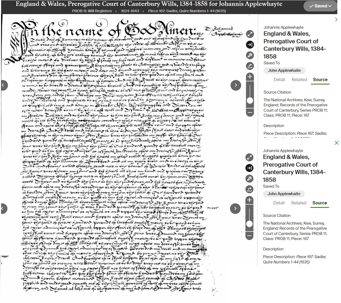341x303 pixels.
Task: Click the National Archives citation text in the lower panel
Action: coord(295,231)
